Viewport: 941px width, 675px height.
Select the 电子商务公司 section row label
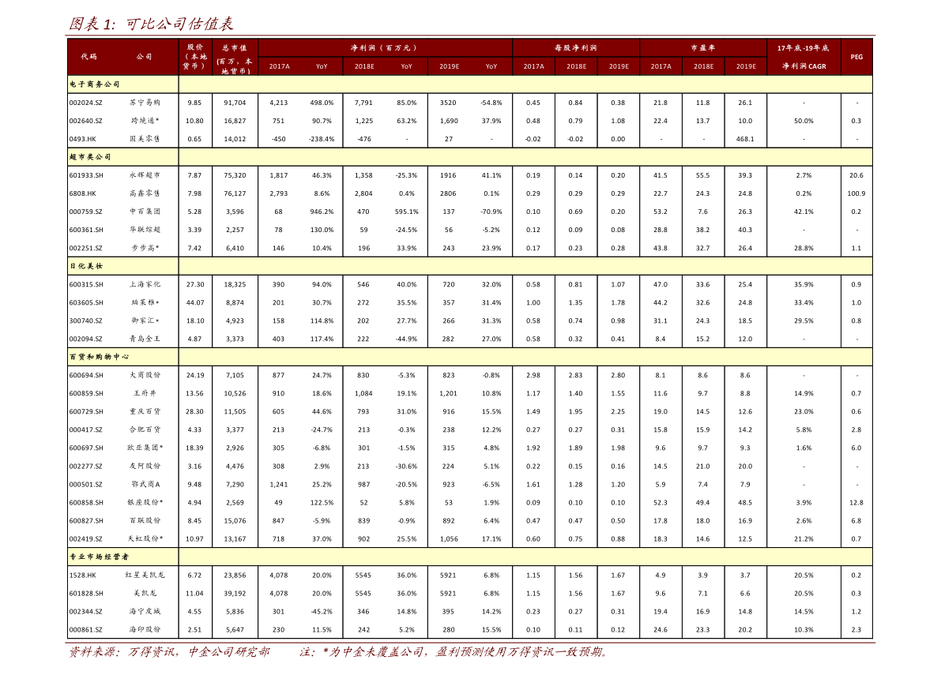95,84
